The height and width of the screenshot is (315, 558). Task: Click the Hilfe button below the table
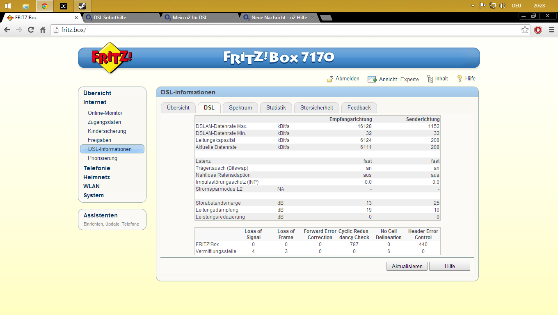tap(450, 266)
